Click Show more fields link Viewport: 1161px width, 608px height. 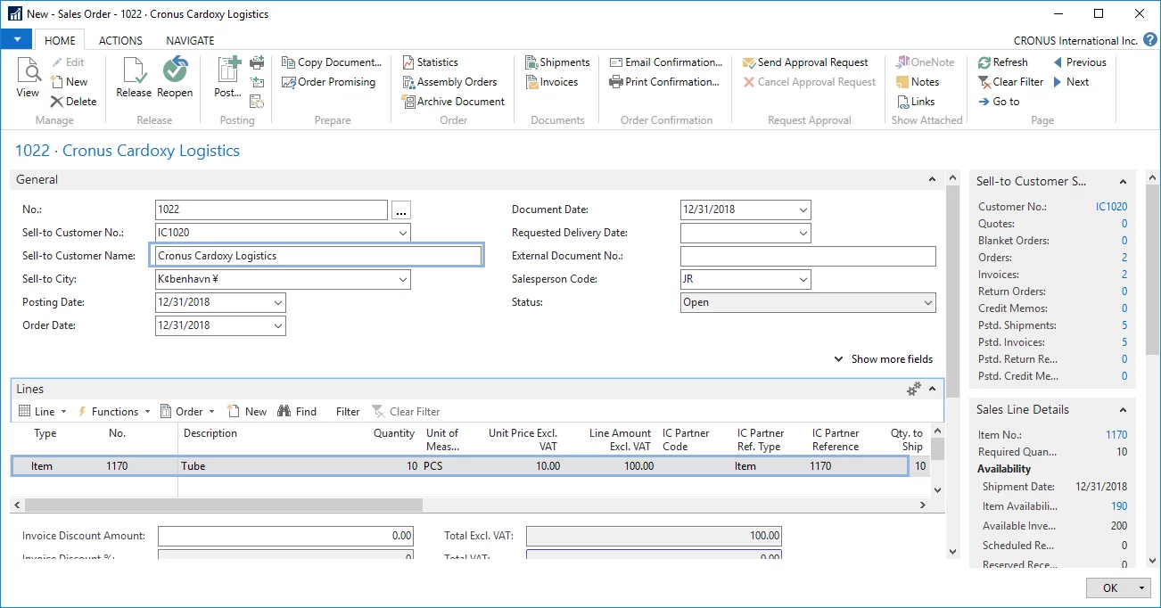pos(891,359)
